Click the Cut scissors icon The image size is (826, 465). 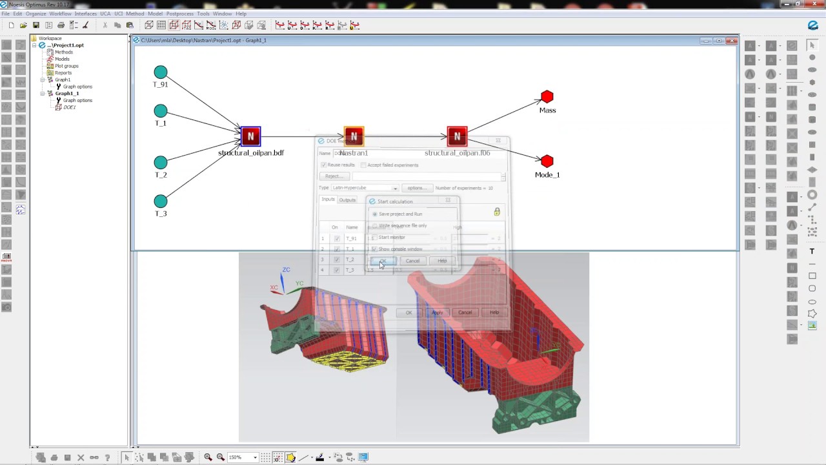pos(105,25)
